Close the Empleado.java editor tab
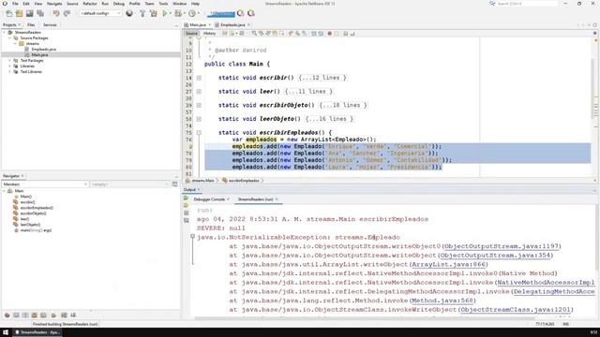Viewport: 600px width, 337px height. tap(248, 25)
